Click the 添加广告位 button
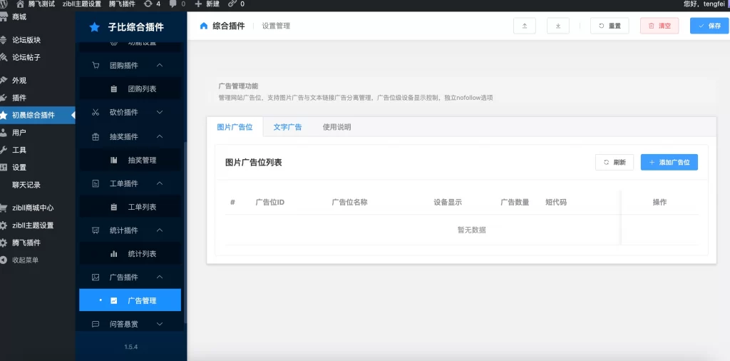Image resolution: width=730 pixels, height=361 pixels. click(669, 162)
